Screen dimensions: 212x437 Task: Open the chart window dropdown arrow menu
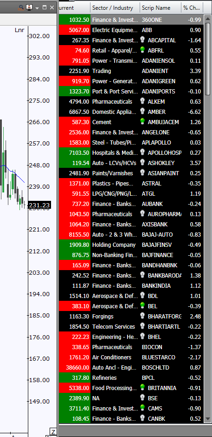pyautogui.click(x=38, y=8)
